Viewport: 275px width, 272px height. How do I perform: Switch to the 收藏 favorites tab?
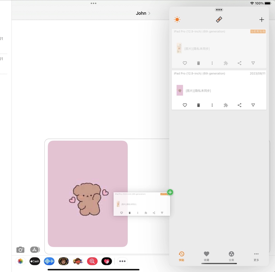pos(206,256)
